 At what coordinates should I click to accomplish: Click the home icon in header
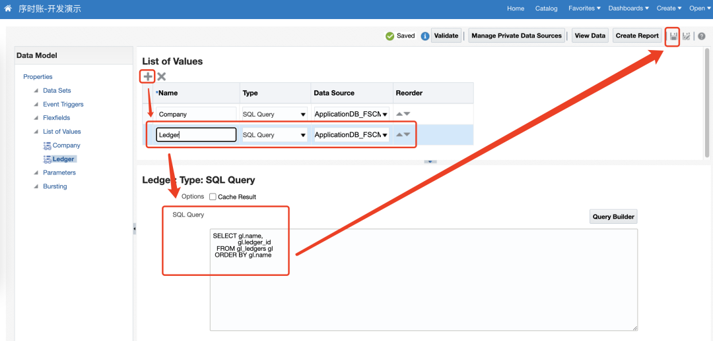tap(8, 8)
